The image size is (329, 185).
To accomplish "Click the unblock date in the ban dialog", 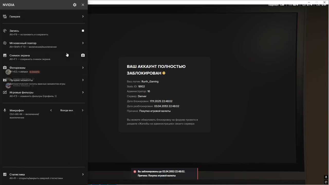I will point(167,106).
